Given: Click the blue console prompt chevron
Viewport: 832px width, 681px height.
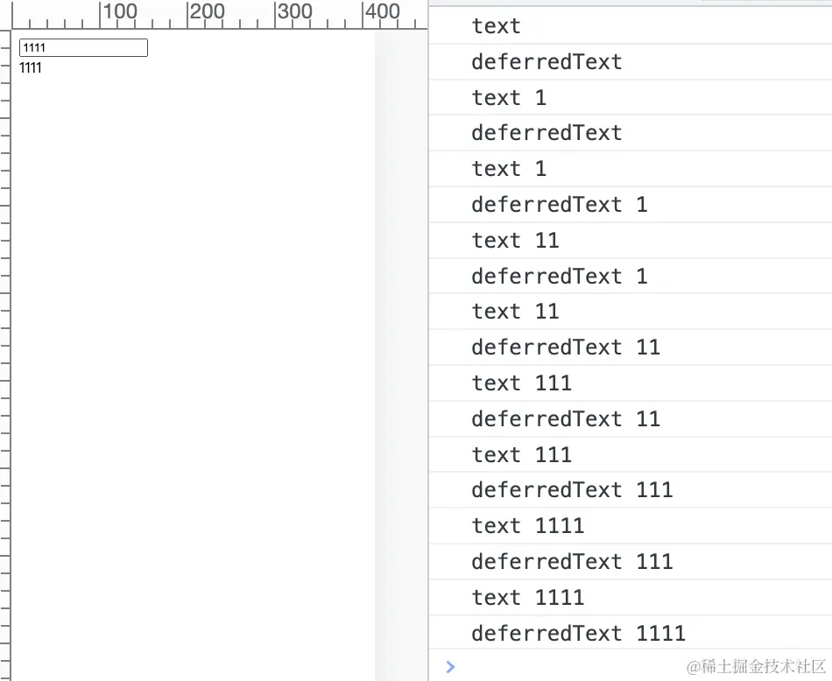Looking at the screenshot, I should [x=450, y=667].
